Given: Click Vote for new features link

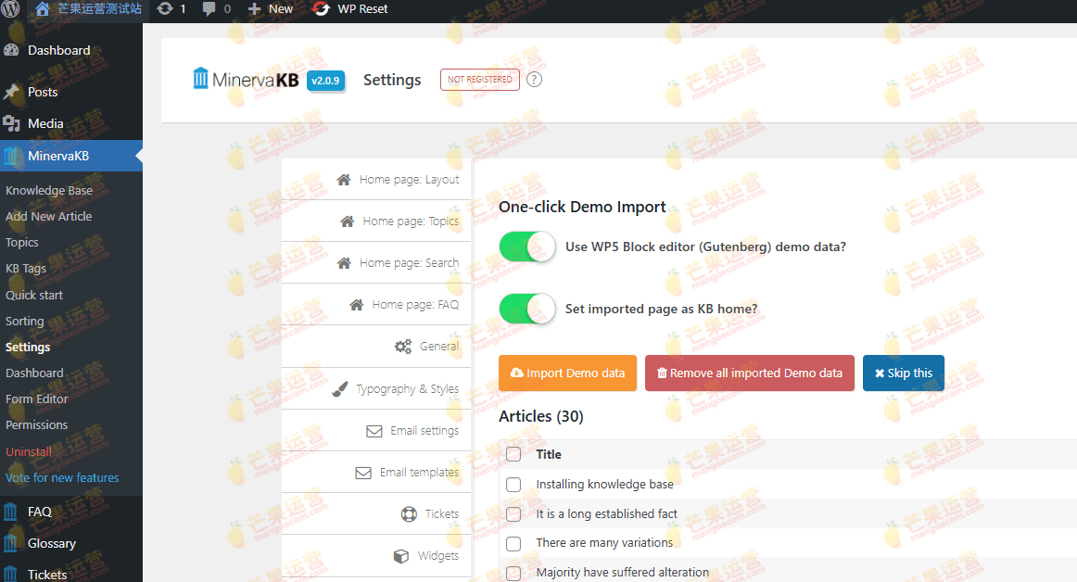Looking at the screenshot, I should click(62, 477).
